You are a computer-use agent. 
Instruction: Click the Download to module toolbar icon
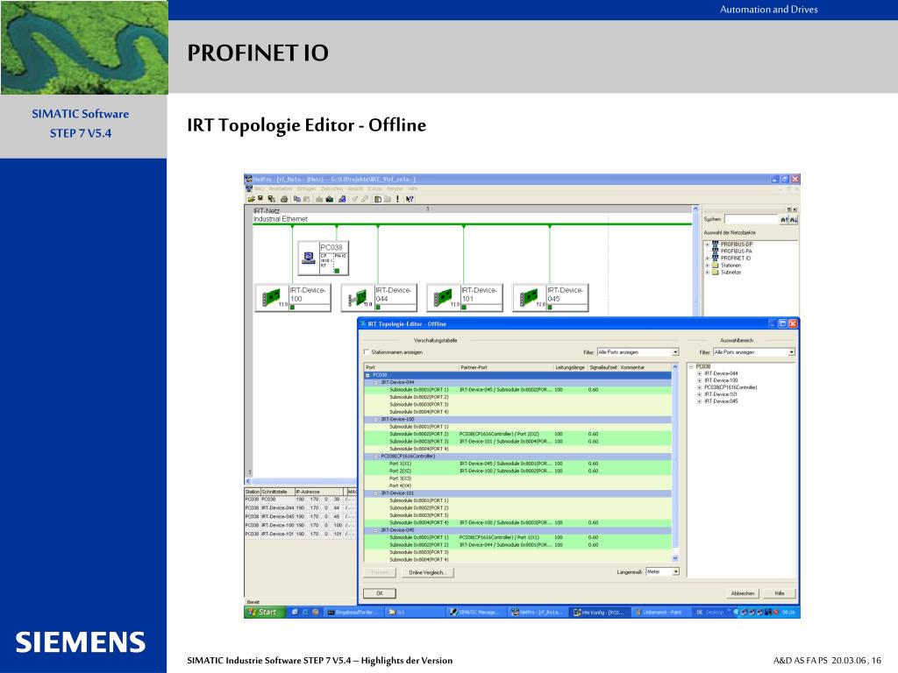tap(330, 199)
